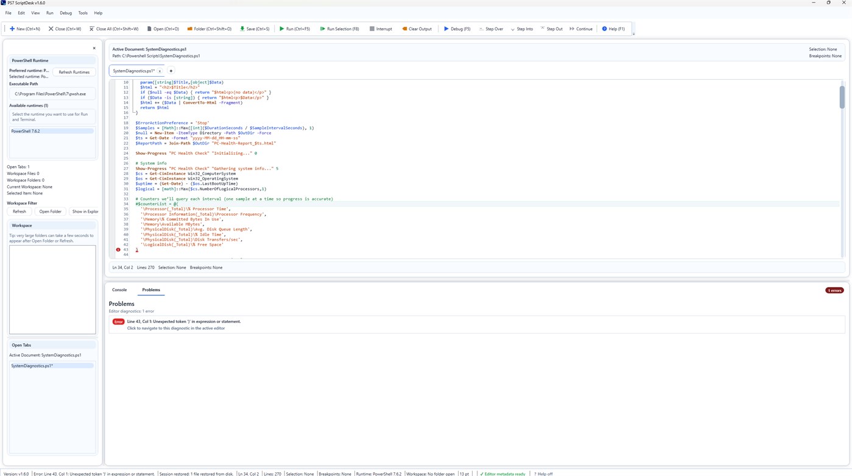Click the Workspace section header

click(x=52, y=226)
